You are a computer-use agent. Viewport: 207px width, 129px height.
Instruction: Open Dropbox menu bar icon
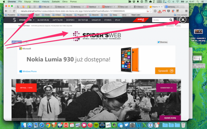pos(134,2)
